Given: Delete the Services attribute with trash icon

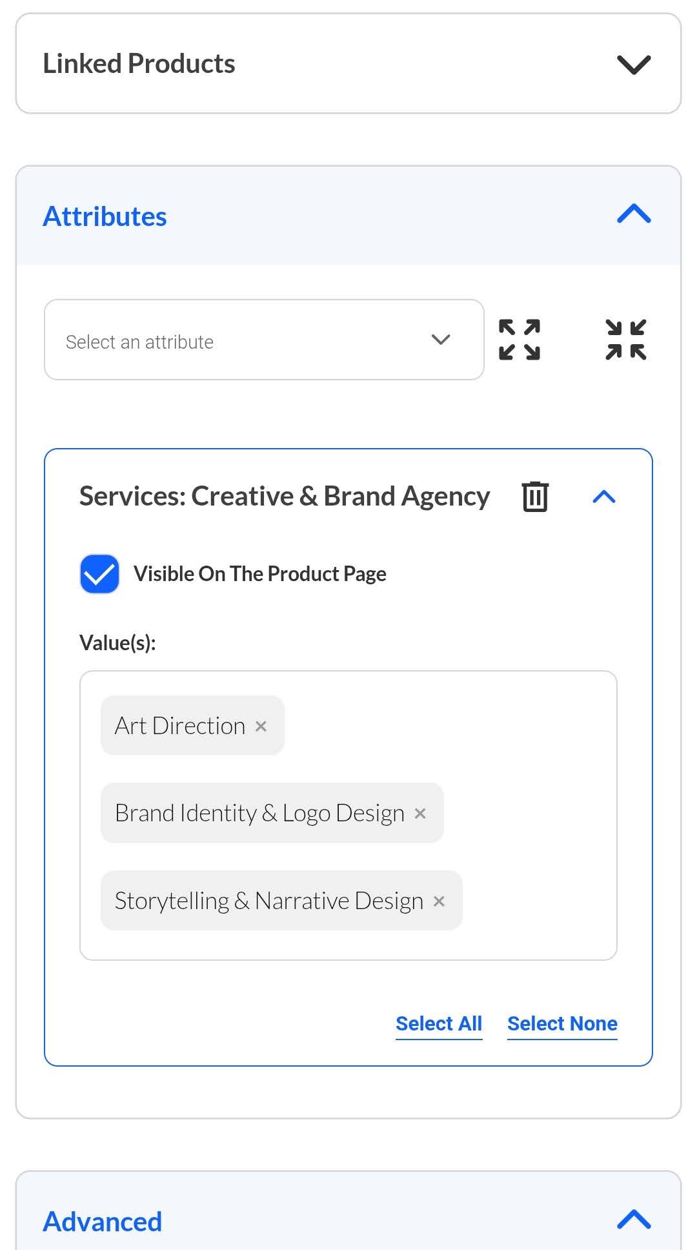Looking at the screenshot, I should 535,497.
